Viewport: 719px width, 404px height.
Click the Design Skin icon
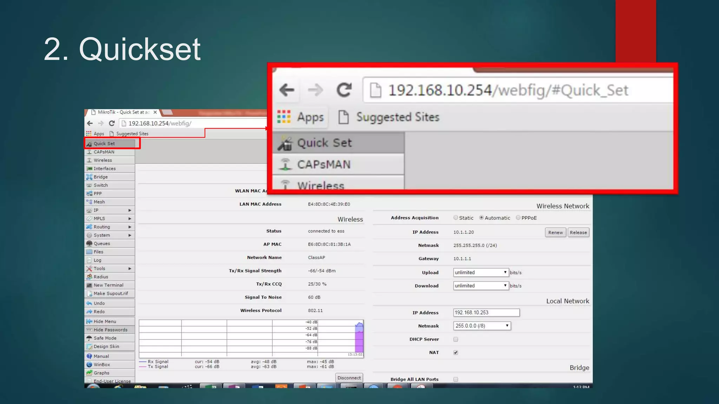pos(89,346)
